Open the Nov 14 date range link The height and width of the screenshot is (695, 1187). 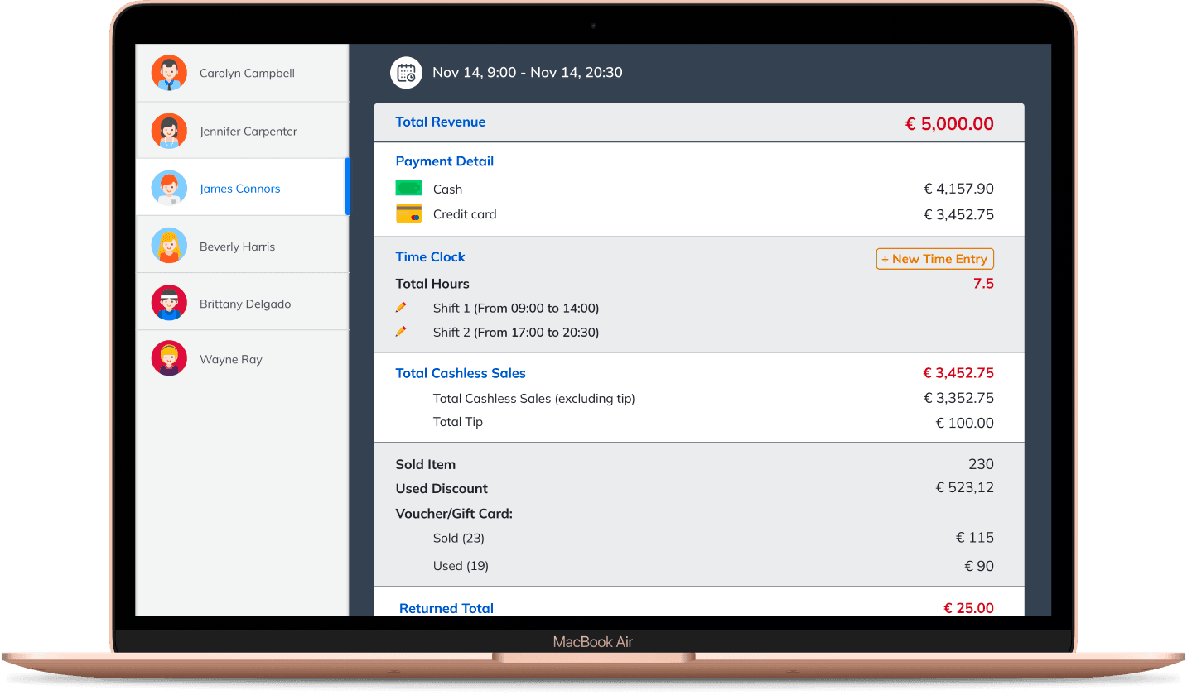click(528, 72)
